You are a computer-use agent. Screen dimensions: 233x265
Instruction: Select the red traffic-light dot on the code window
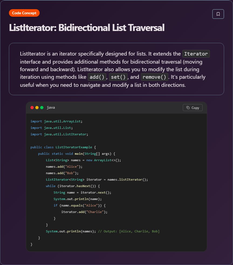point(32,107)
